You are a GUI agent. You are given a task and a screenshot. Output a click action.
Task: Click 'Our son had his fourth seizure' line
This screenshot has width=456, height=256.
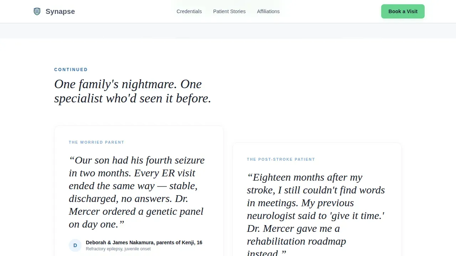tap(137, 160)
